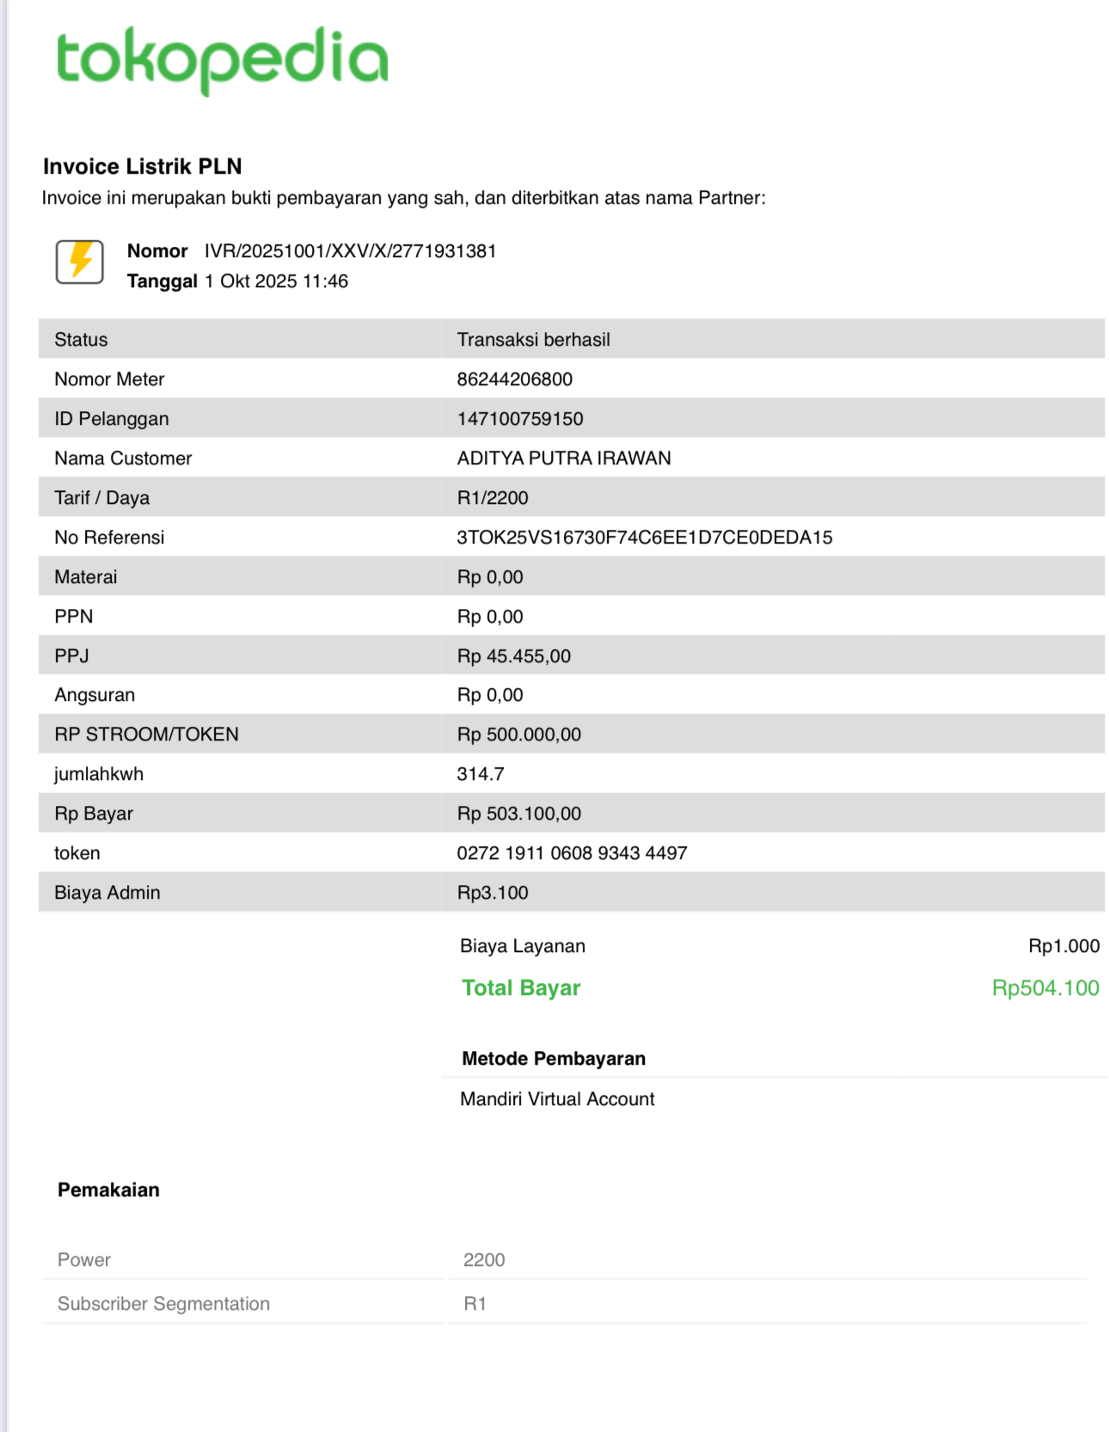Click the Mandiri Virtual Account payment method
The image size is (1109, 1432).
[557, 1099]
